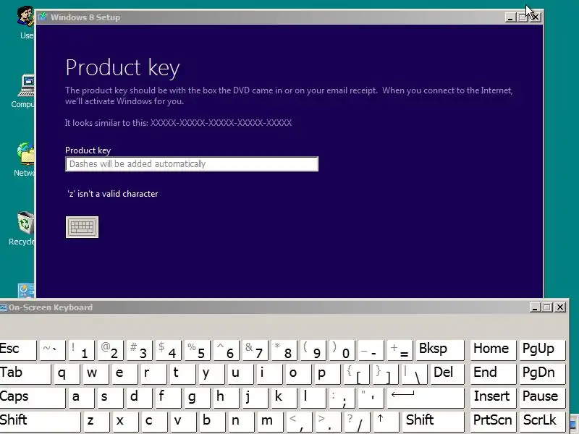This screenshot has width=579, height=434.
Task: Click the t key
Action: point(183,373)
